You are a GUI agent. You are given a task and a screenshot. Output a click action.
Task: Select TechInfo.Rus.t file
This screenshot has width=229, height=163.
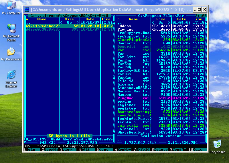point(161,119)
